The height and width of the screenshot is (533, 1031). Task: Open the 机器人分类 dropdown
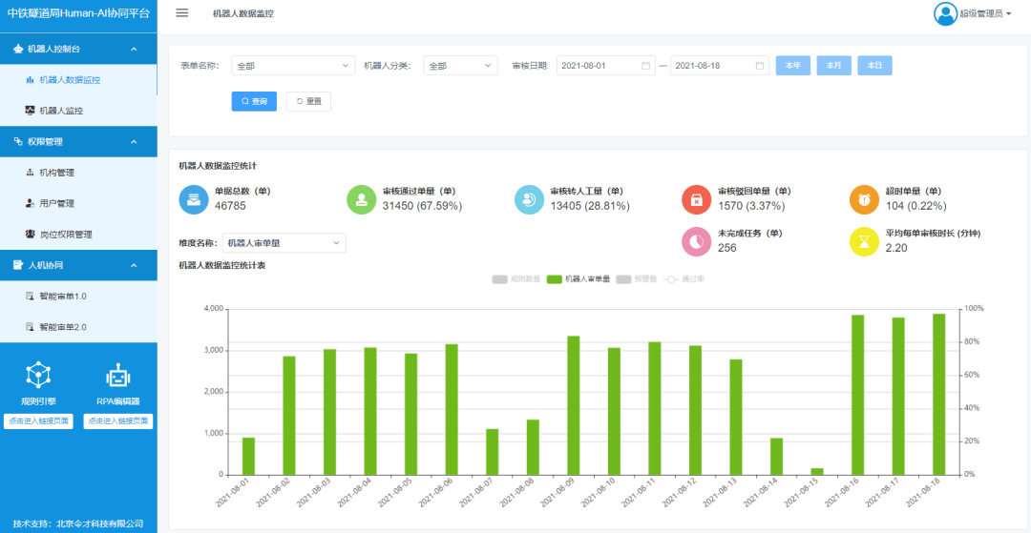[460, 66]
